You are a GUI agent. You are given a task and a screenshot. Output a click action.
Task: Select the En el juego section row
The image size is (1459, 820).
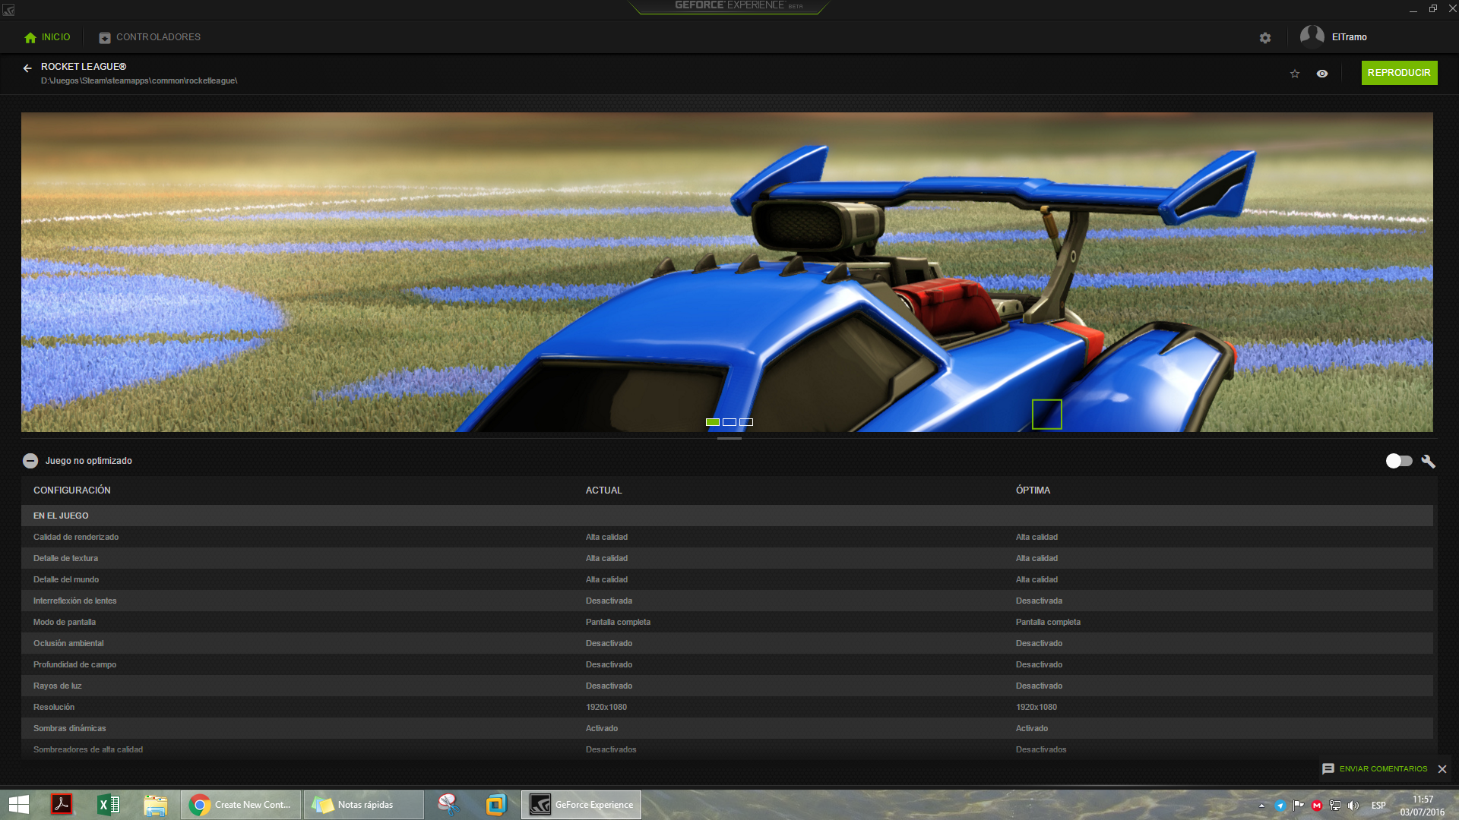tap(727, 516)
